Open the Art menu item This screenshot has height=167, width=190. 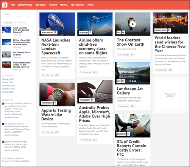click(13, 5)
